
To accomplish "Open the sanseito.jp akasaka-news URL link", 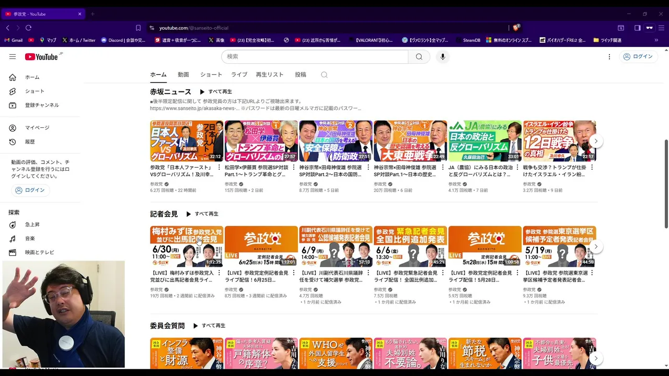I will 194,108.
